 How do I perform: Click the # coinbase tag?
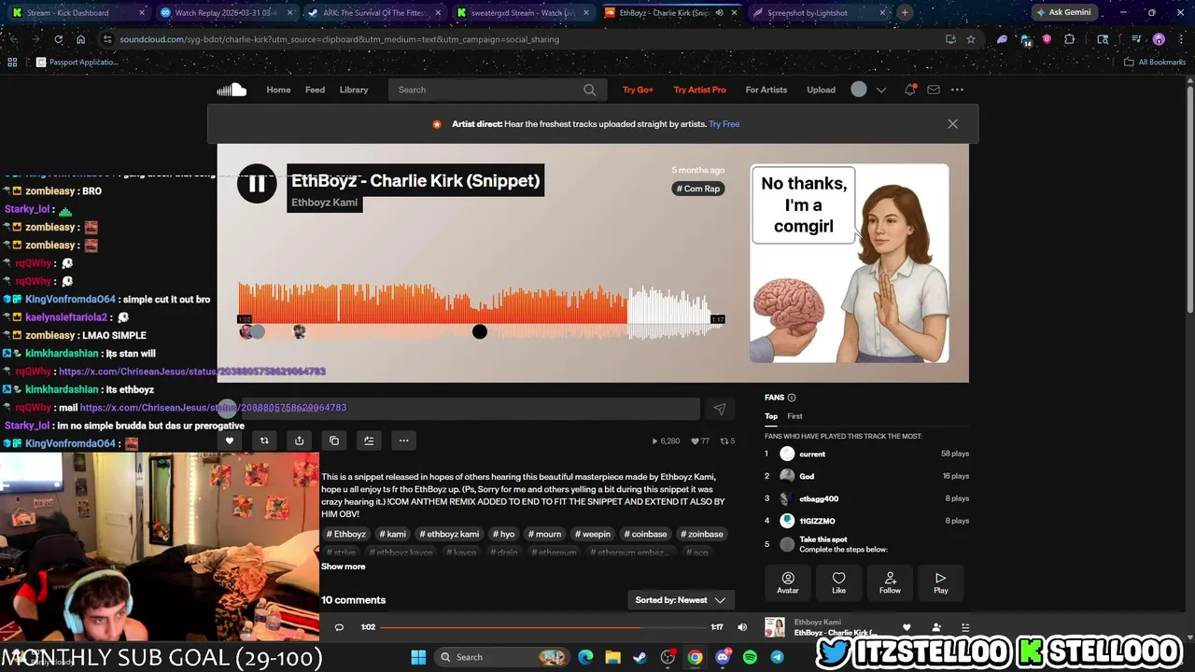(645, 534)
